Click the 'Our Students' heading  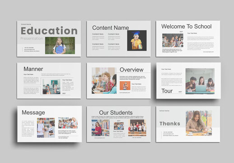click(x=116, y=113)
